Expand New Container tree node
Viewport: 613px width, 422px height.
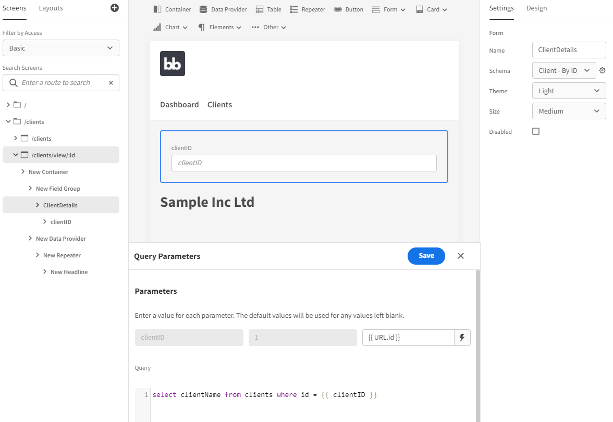click(x=23, y=171)
